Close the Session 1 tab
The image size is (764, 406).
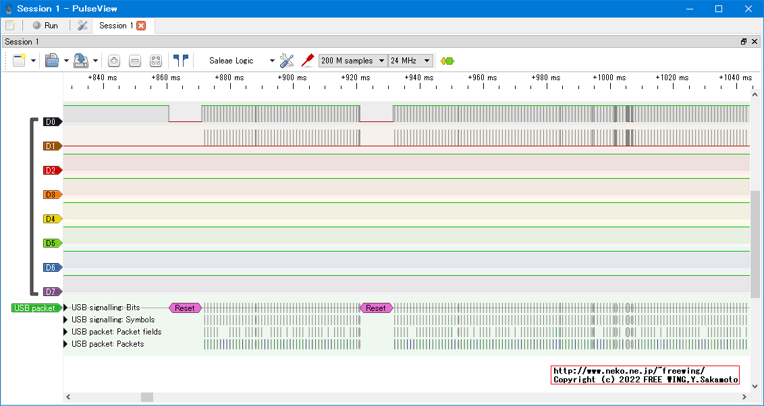click(141, 26)
